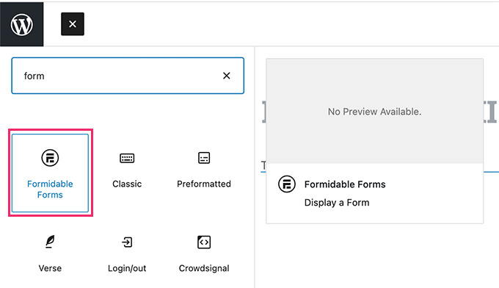The image size is (499, 288).
Task: Click the Login/out block label
Action: coord(127,268)
